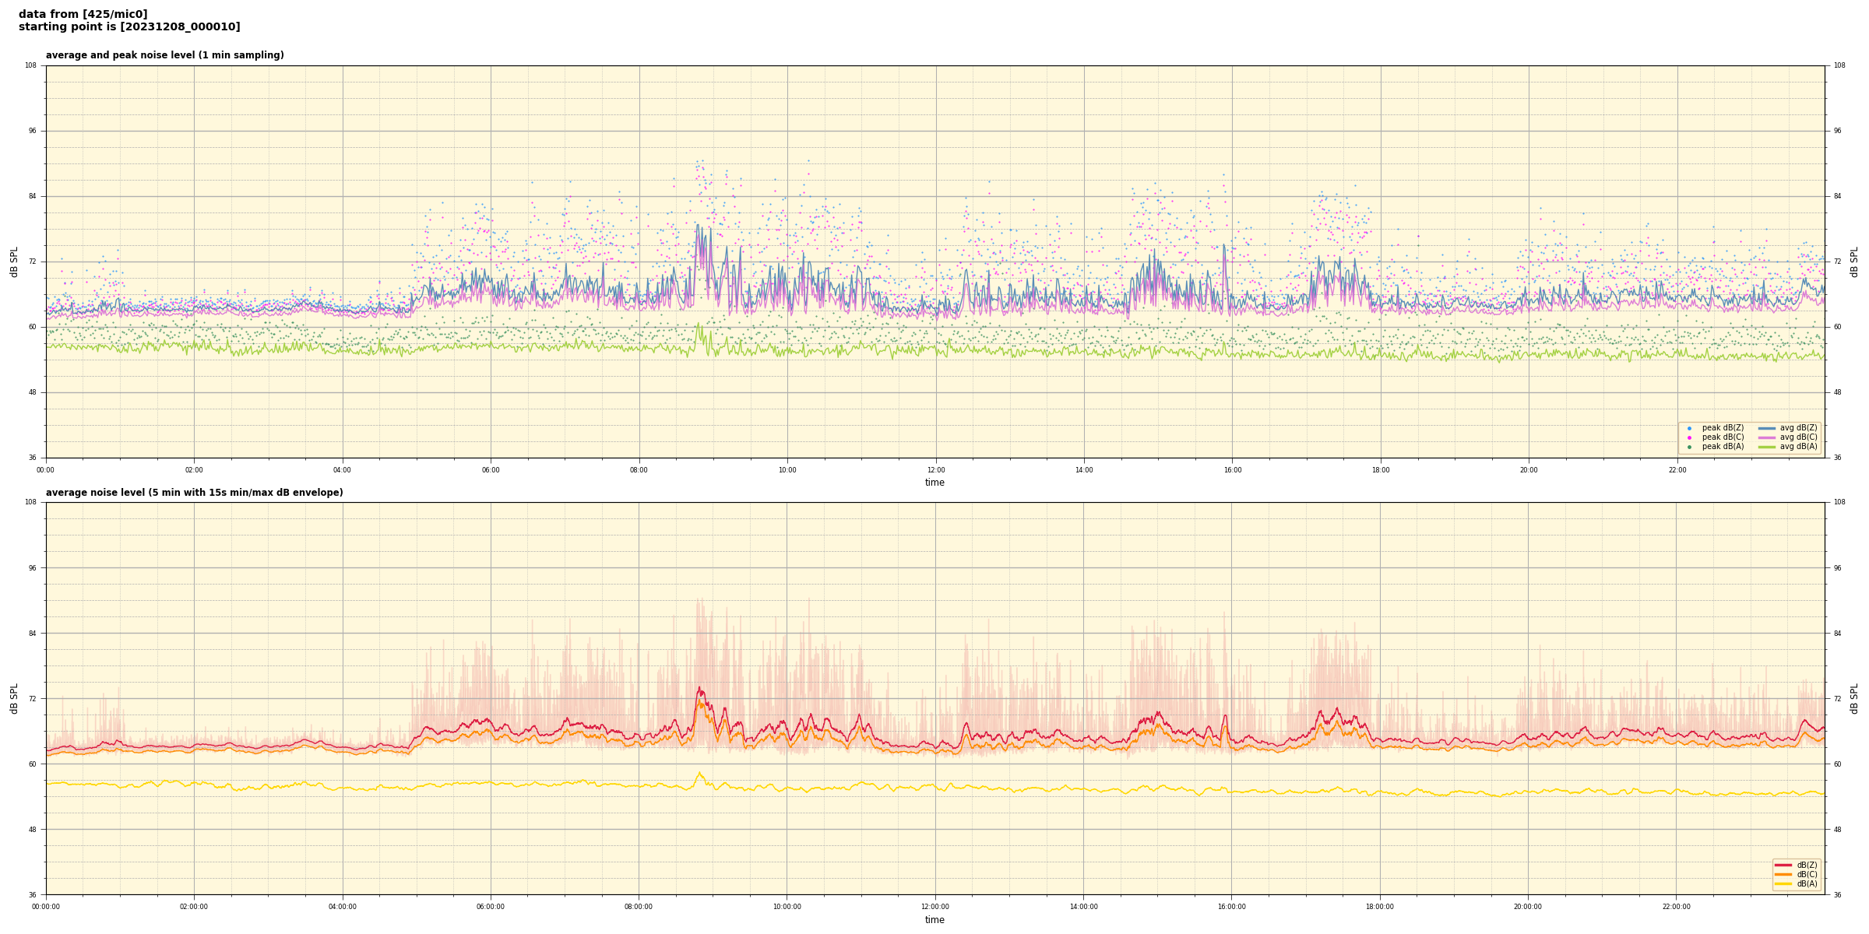Click the 'data from [425/mic0]' header text

click(x=83, y=14)
